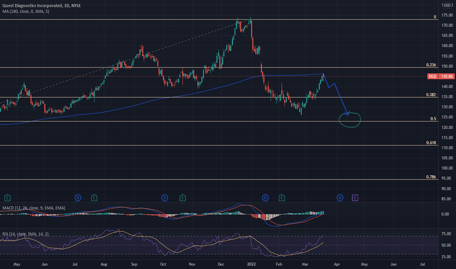Click the RSI 25.00 axis value
The height and width of the screenshot is (269, 456).
(x=446, y=256)
